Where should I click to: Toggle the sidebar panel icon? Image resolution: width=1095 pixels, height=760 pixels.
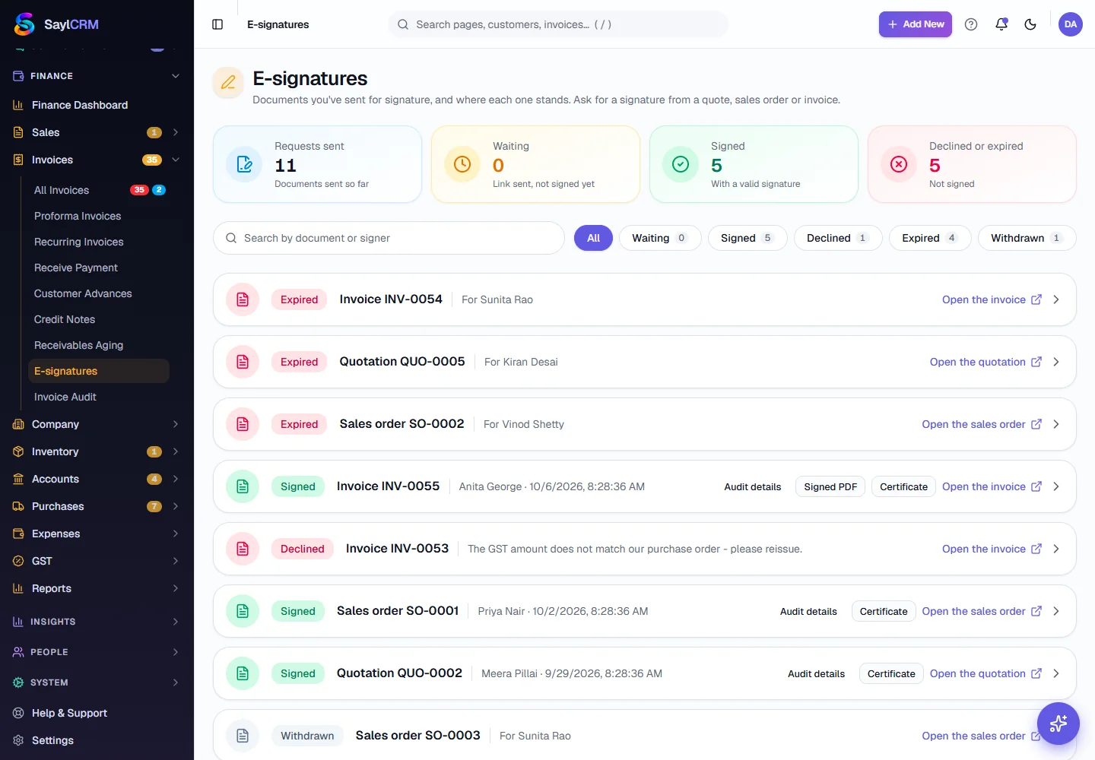point(217,24)
